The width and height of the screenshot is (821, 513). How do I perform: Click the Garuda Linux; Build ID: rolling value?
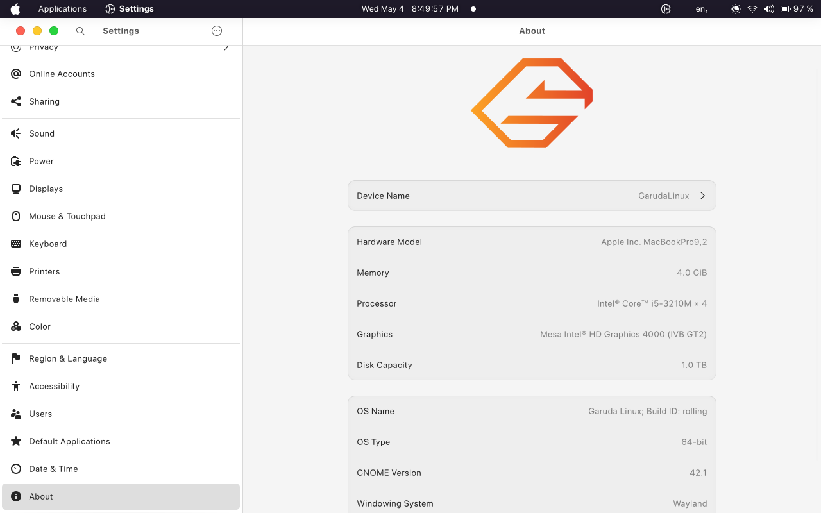pos(648,411)
